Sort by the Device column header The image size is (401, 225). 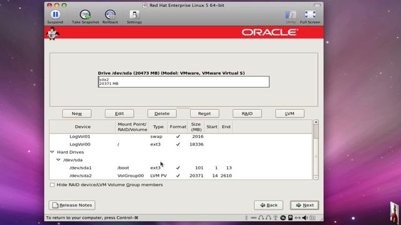[83, 127]
